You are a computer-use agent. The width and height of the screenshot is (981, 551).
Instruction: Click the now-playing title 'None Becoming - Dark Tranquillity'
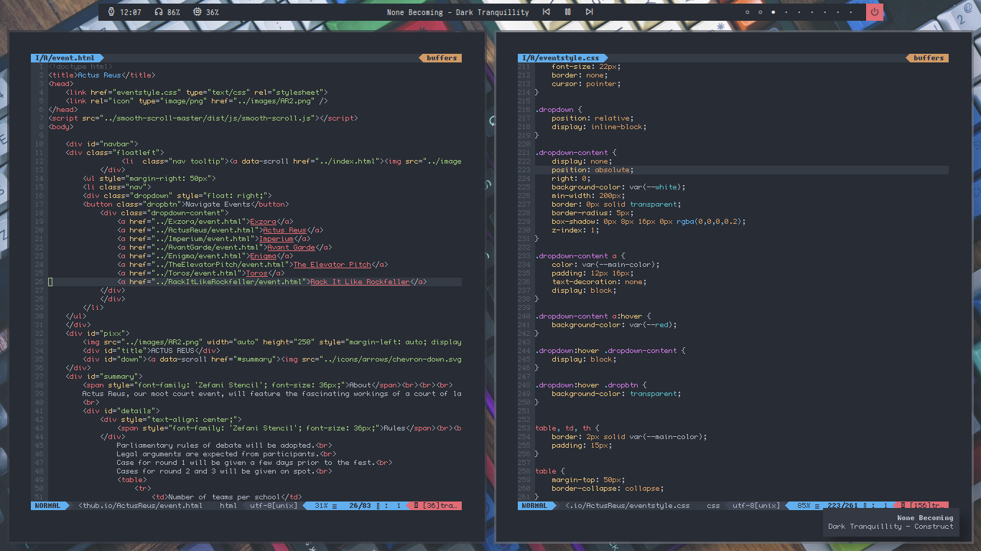[x=457, y=12]
